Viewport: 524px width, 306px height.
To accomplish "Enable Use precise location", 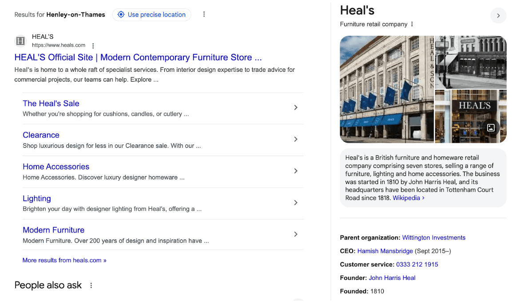I will [x=151, y=14].
